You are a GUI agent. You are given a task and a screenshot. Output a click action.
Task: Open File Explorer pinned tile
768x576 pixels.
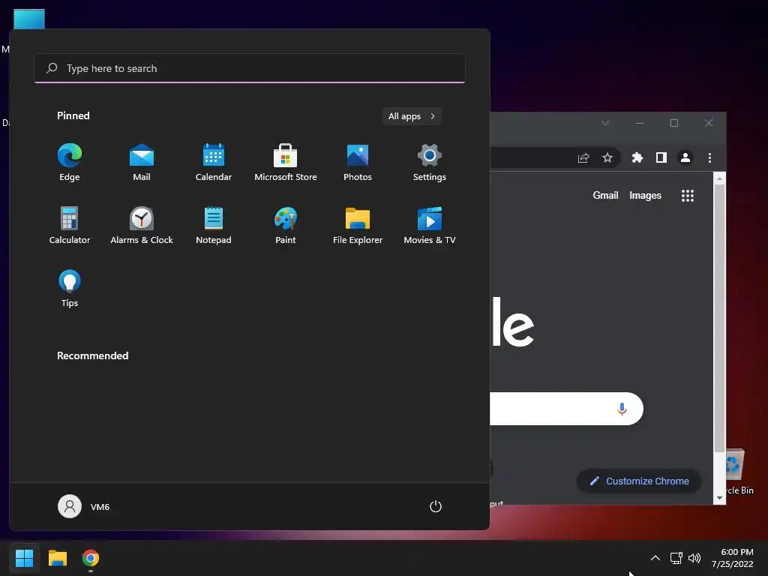(358, 225)
